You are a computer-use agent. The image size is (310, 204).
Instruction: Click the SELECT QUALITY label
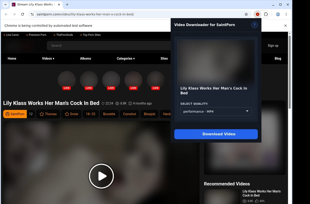194,104
